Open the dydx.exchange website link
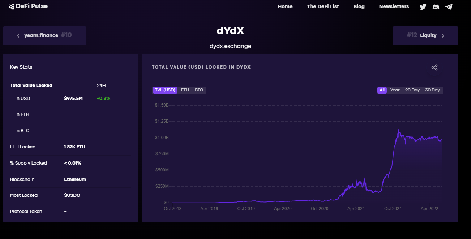Screen dimensions: 471x239 pos(230,46)
